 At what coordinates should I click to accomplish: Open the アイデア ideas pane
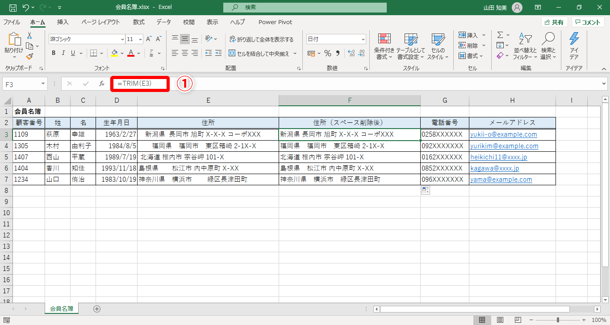(574, 46)
